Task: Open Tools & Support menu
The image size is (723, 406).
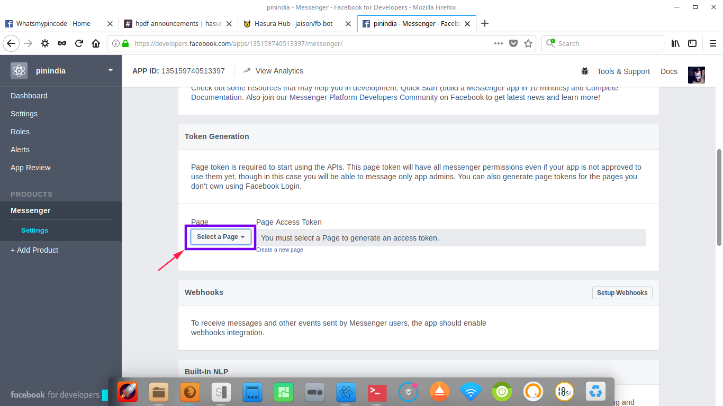Action: [623, 71]
